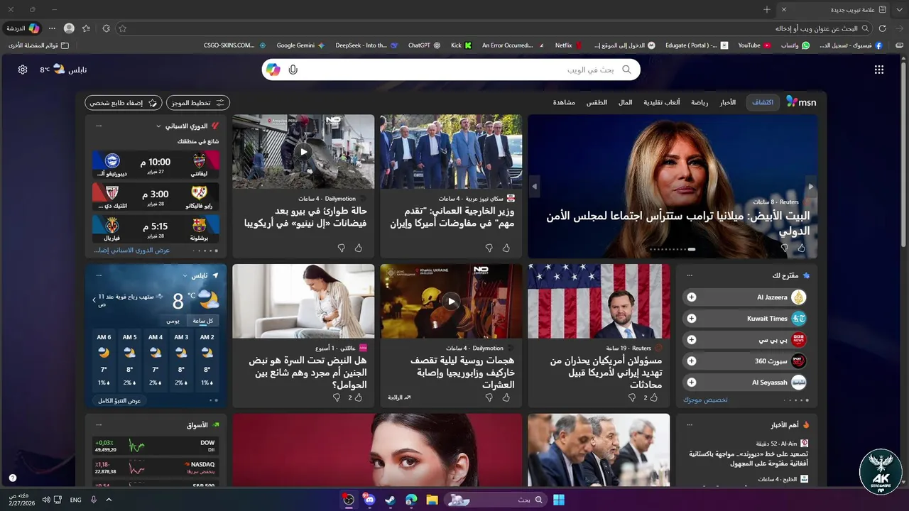Expand the La Liga league dropdown
This screenshot has width=909, height=511.
pyautogui.click(x=158, y=126)
